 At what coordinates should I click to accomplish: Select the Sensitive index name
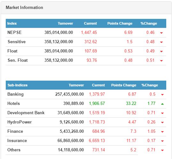(16, 42)
